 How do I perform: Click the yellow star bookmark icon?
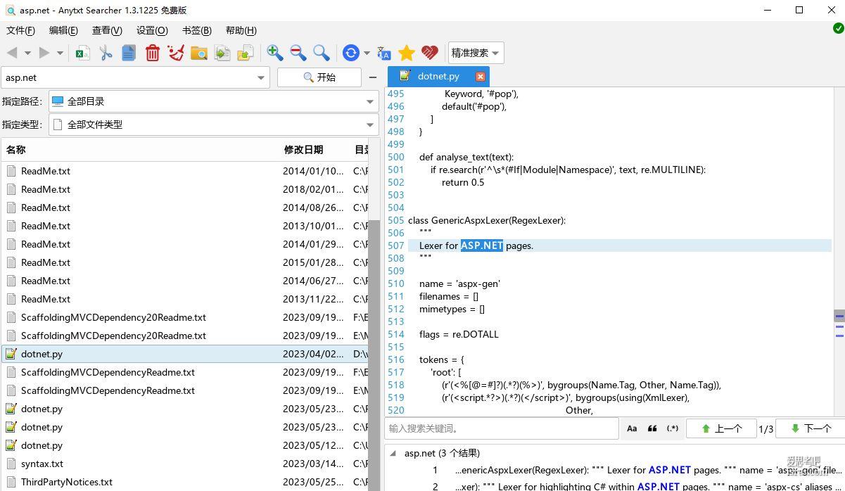coord(407,53)
